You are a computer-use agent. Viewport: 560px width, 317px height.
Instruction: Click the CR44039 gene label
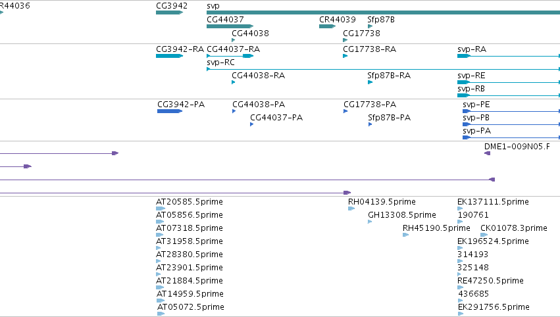(x=338, y=20)
